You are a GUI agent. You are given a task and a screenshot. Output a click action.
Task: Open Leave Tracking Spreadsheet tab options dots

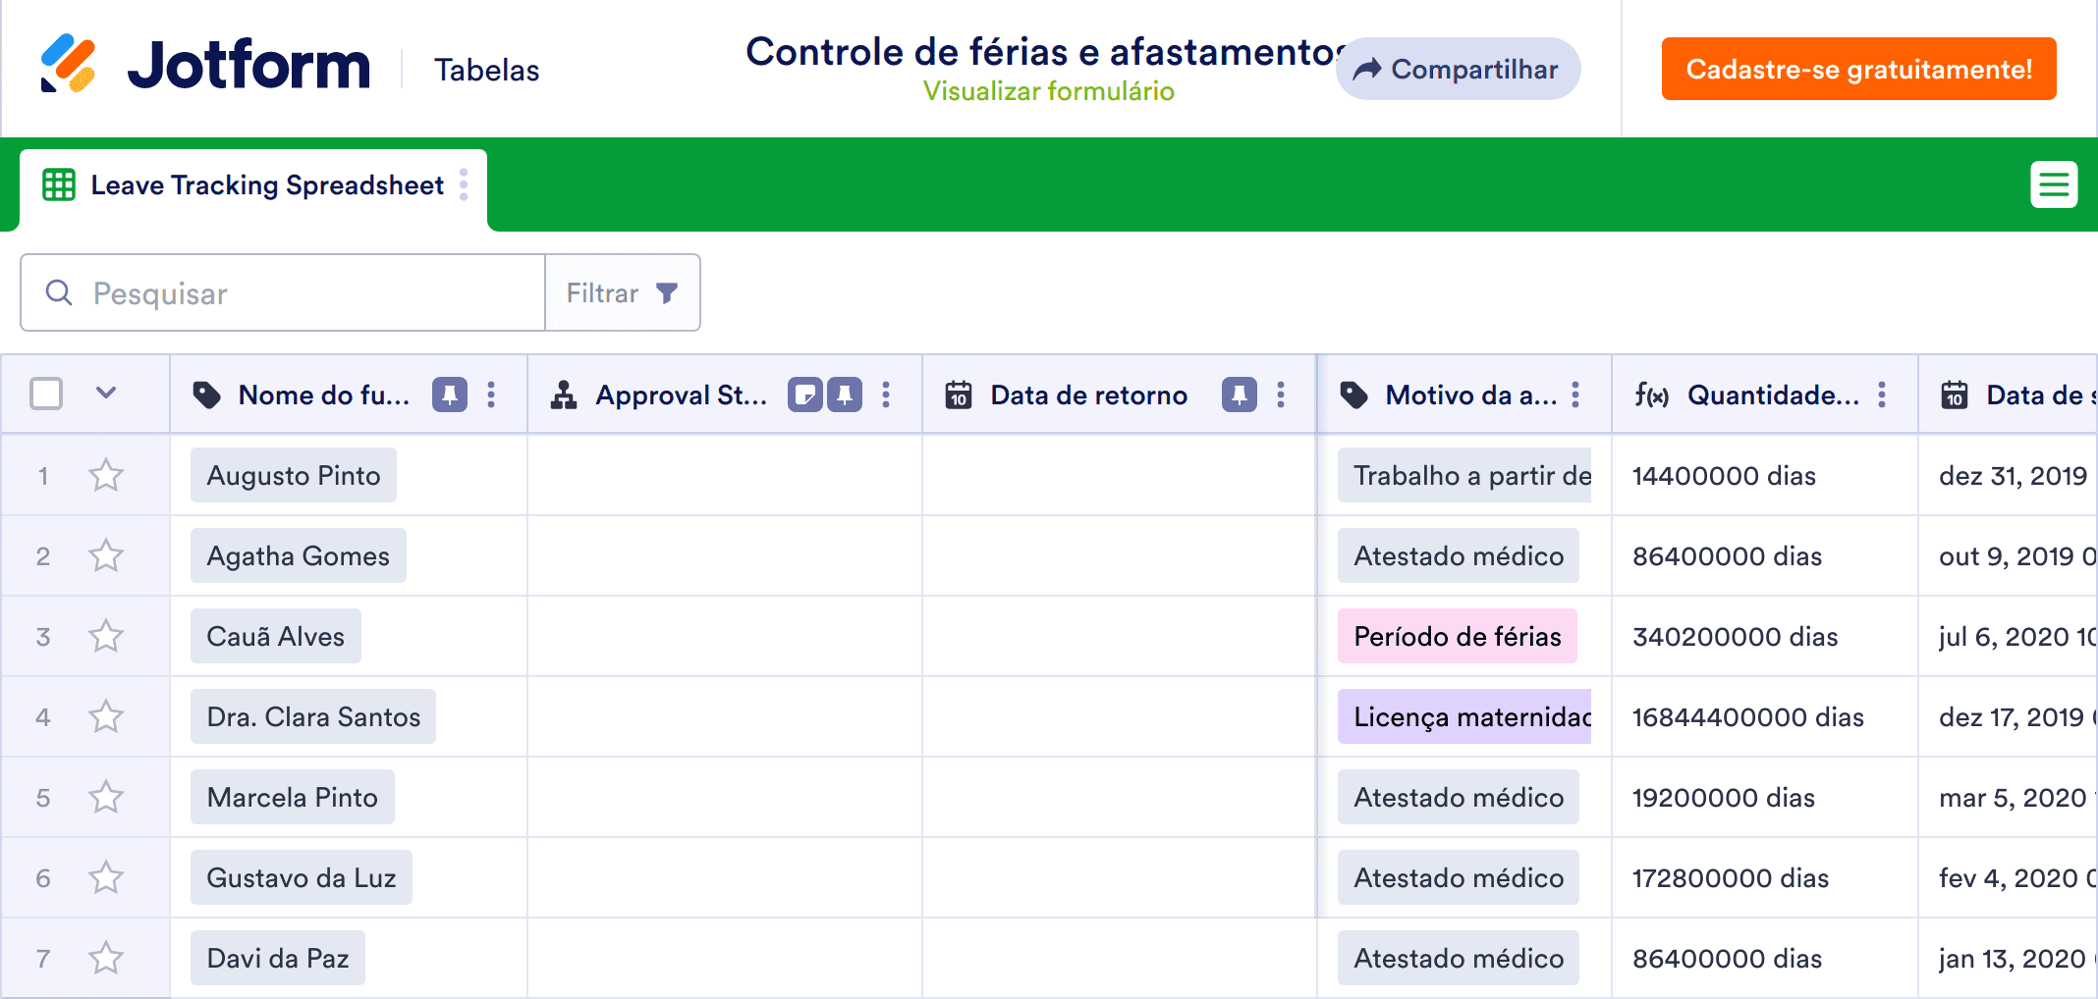click(464, 184)
